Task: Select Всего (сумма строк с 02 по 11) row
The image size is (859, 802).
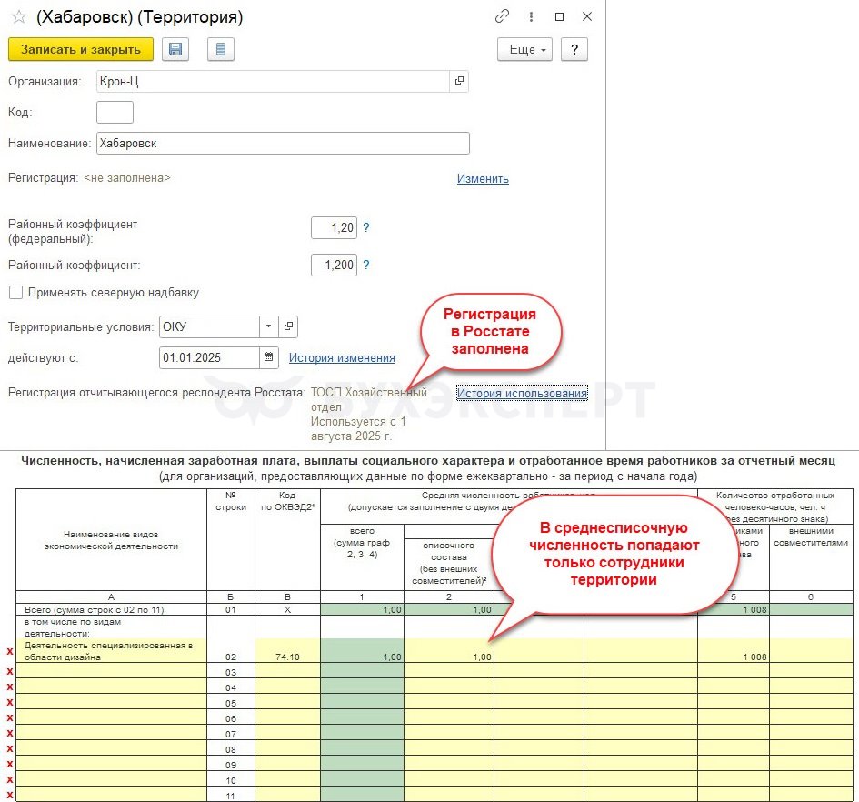Action: 111,609
